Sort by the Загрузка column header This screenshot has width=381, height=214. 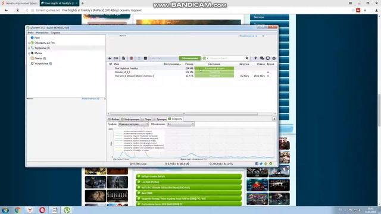[244, 64]
